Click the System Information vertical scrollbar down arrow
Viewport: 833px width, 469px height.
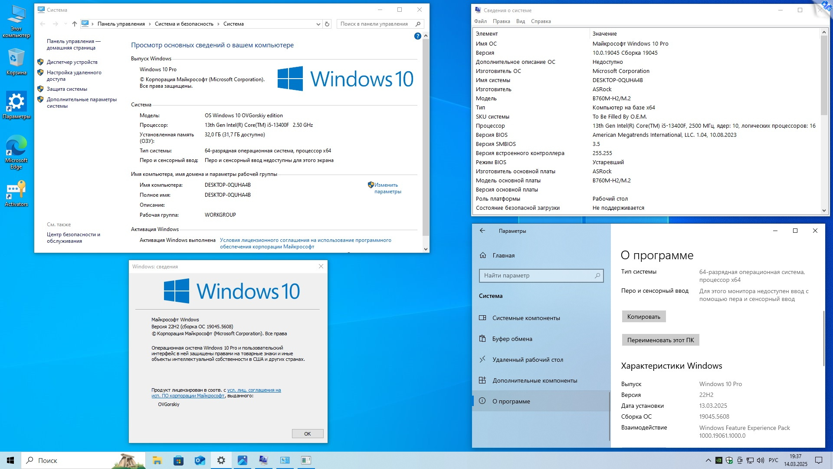point(824,211)
